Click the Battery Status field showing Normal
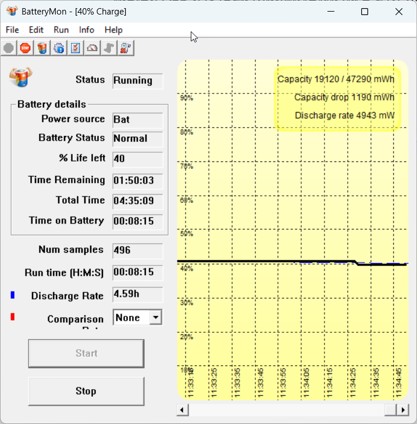417x424 pixels. click(x=138, y=139)
